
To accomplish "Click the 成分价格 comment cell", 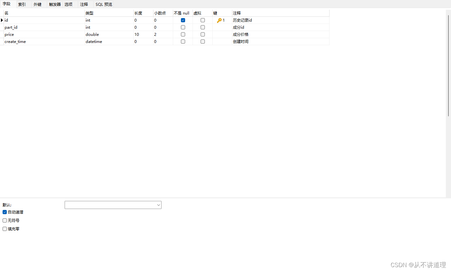I will click(x=281, y=34).
